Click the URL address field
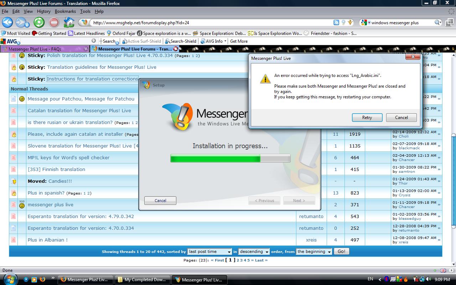 point(210,22)
